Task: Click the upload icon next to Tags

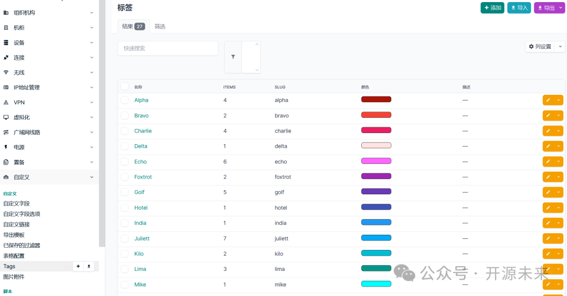Action: coord(89,266)
